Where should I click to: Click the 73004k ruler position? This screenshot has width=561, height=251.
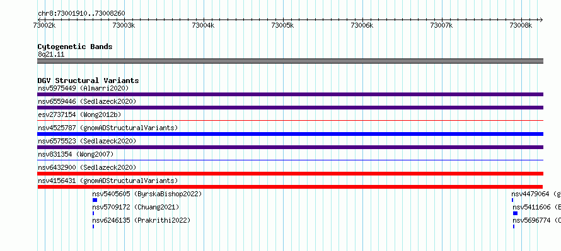tap(203, 25)
